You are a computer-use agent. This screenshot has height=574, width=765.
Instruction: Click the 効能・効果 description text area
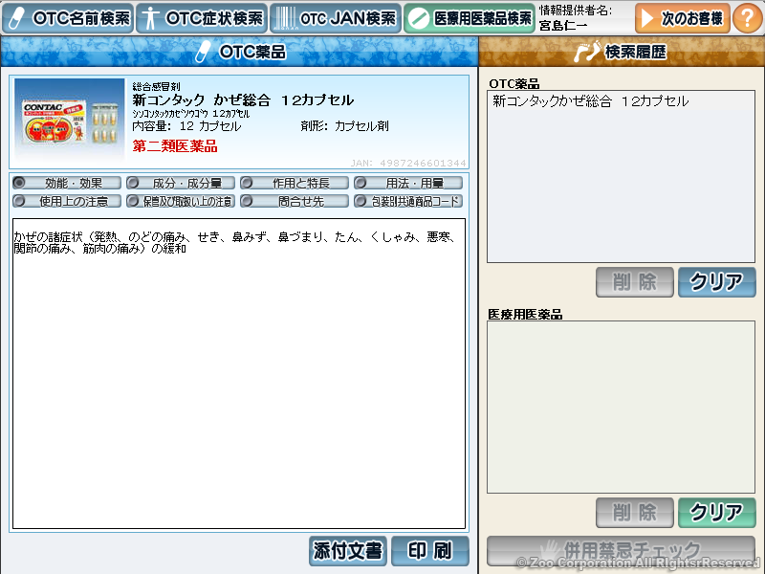coord(238,373)
